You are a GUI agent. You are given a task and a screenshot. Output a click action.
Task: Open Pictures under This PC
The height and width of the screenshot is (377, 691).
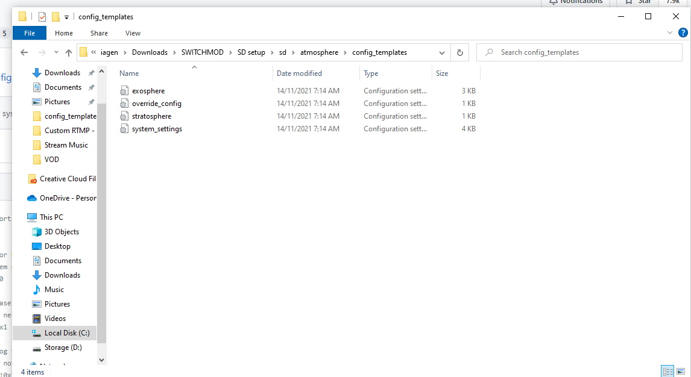(x=57, y=305)
